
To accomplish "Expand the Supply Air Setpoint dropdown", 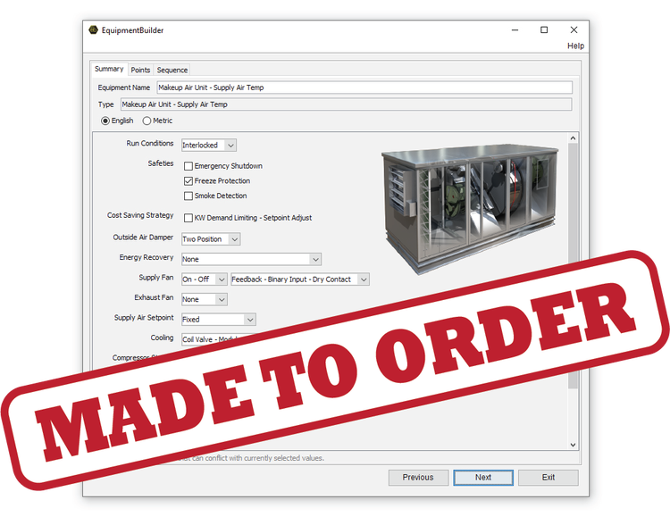I will tap(219, 319).
